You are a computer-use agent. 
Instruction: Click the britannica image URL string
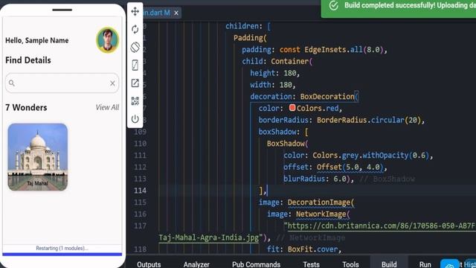click(380, 226)
